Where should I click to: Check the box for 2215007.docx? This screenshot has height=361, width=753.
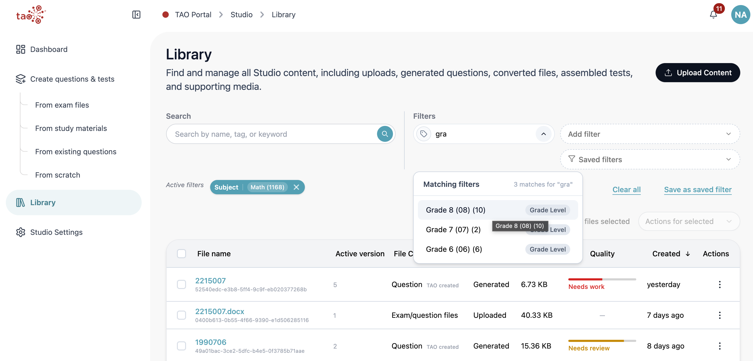tap(181, 315)
